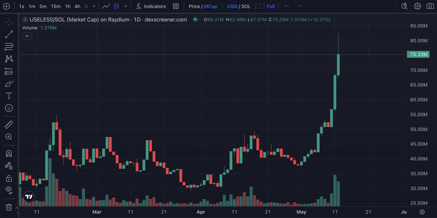The width and height of the screenshot is (437, 218).
Task: Select the trend line drawing tool
Action: tap(9, 35)
